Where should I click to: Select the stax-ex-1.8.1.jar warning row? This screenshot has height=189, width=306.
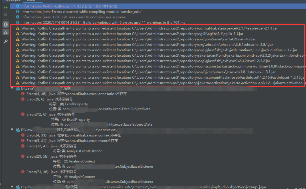pos(158,72)
